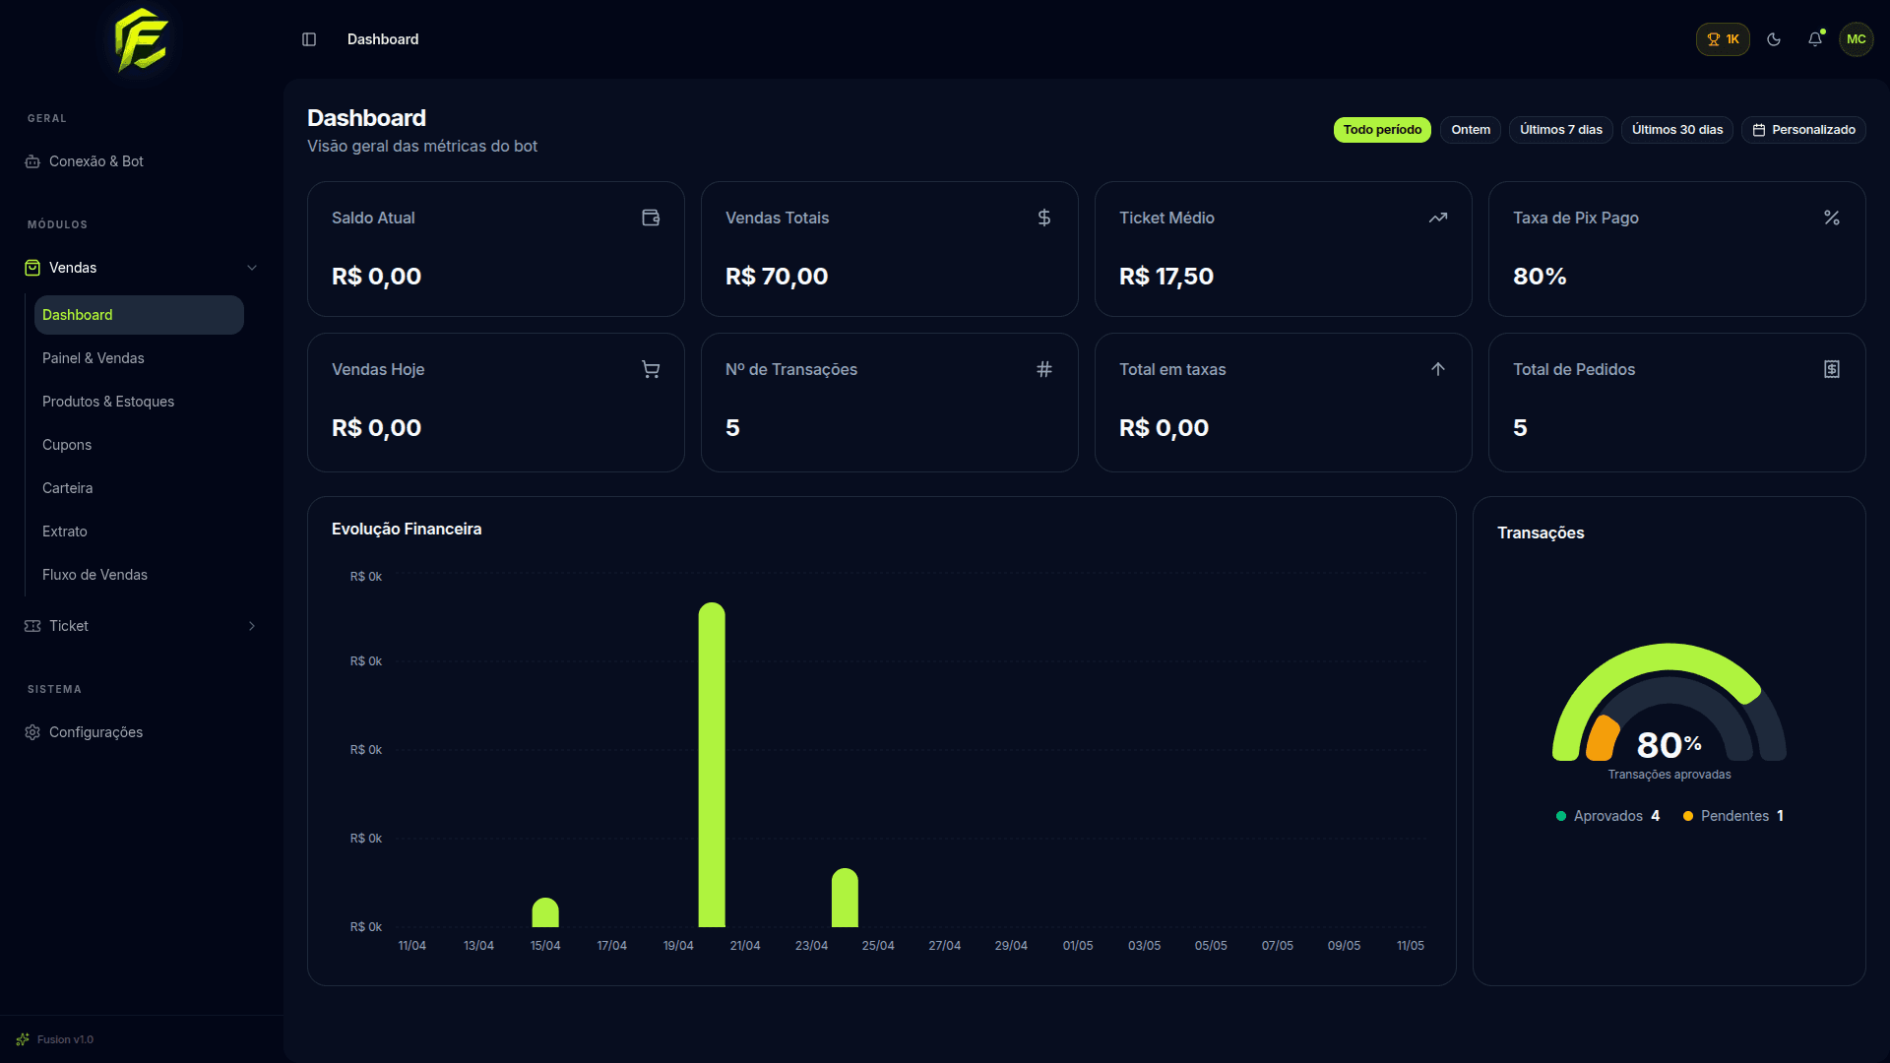Viewport: 1890px width, 1063px height.
Task: Click the notification bell icon
Action: [1814, 39]
